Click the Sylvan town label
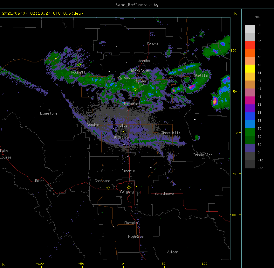Viewport: 274px width, 268px height. [x=124, y=78]
